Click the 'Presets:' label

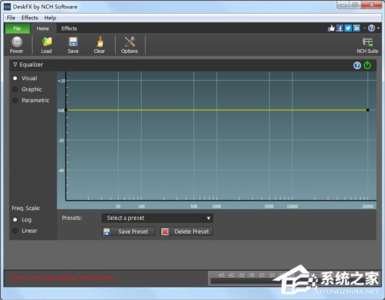pyautogui.click(x=72, y=218)
